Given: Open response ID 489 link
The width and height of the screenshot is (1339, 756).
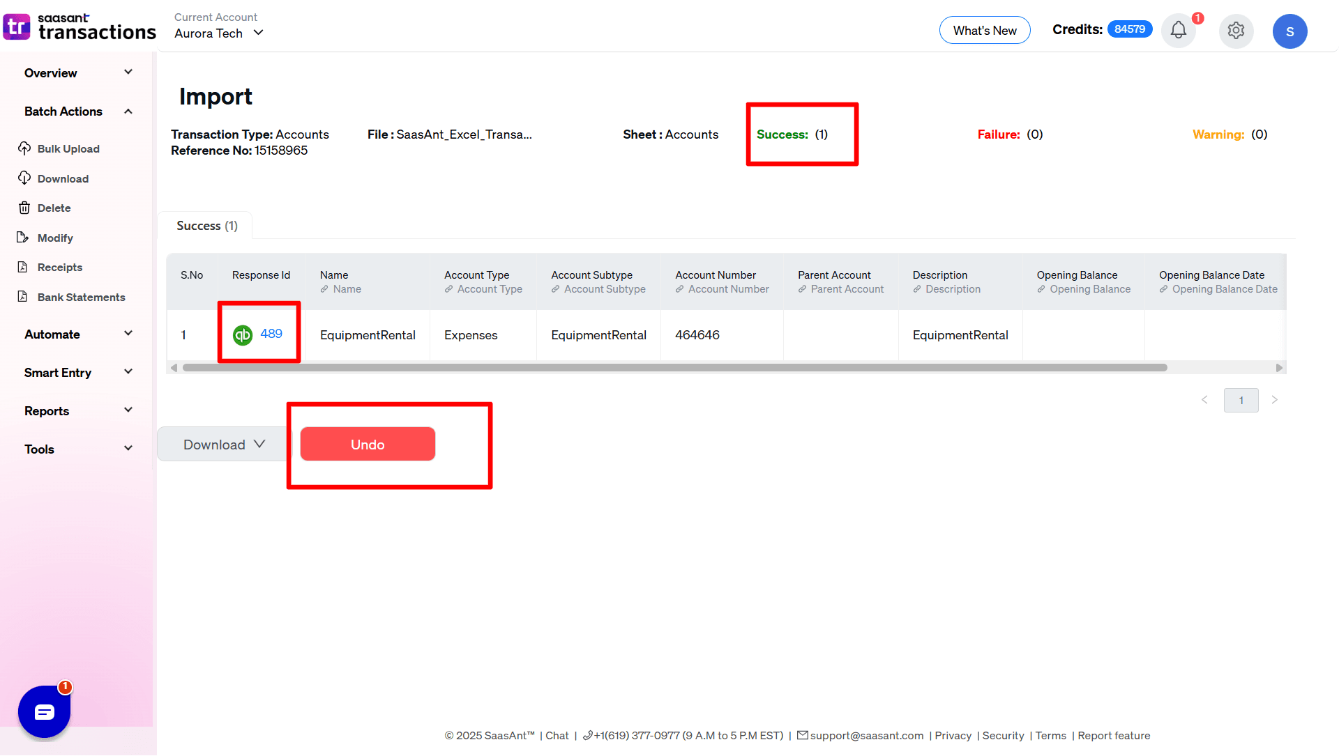Looking at the screenshot, I should [271, 334].
